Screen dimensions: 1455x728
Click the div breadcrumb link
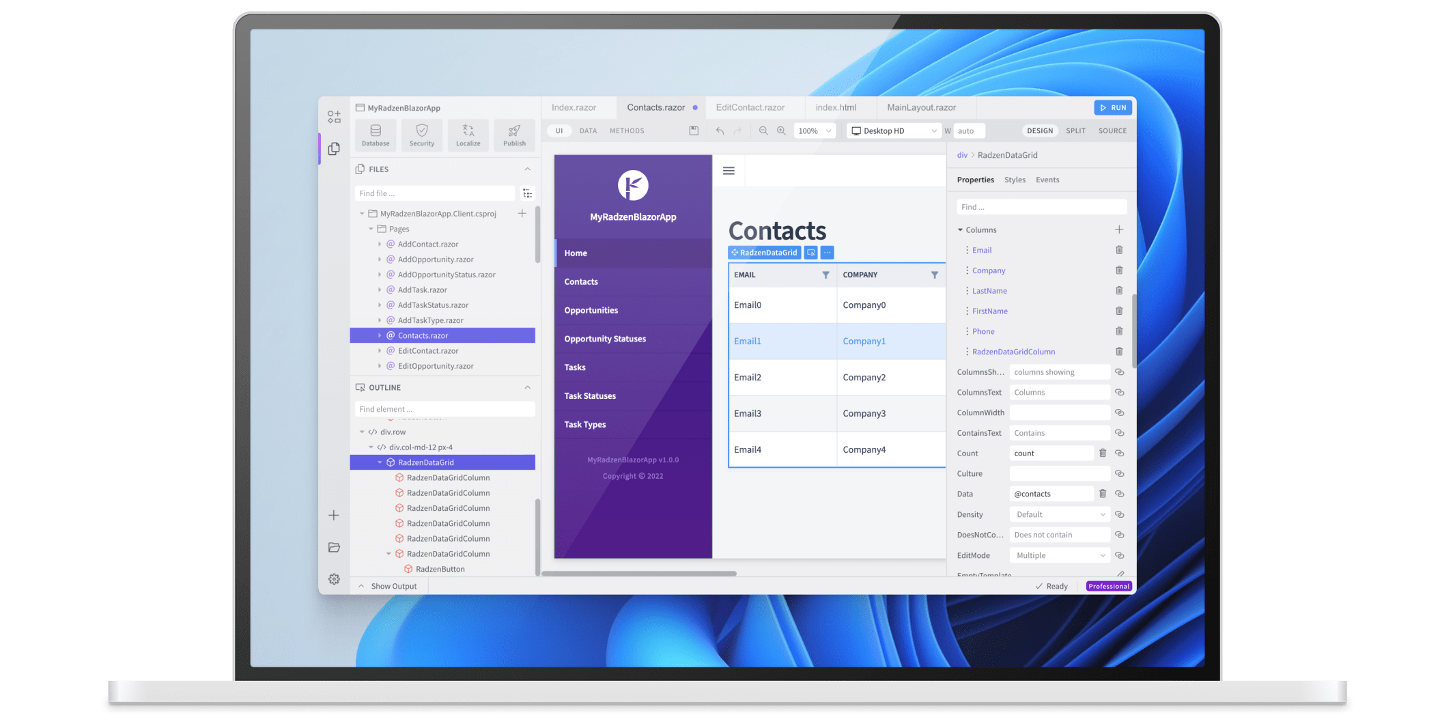coord(962,155)
